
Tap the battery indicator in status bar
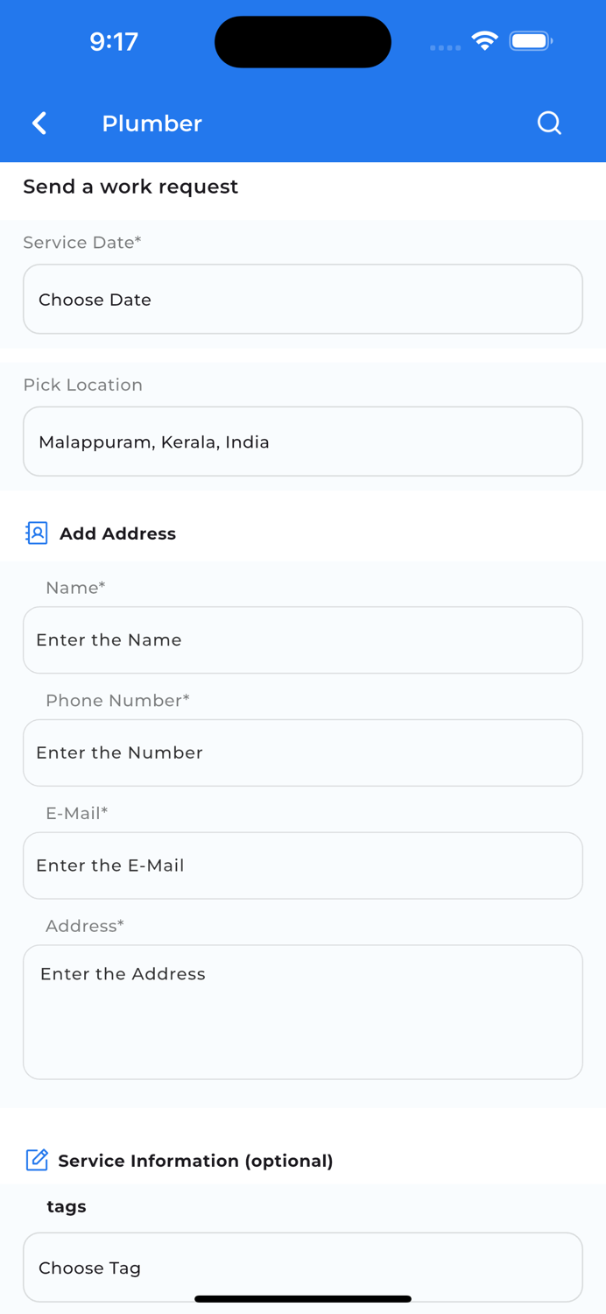[530, 40]
